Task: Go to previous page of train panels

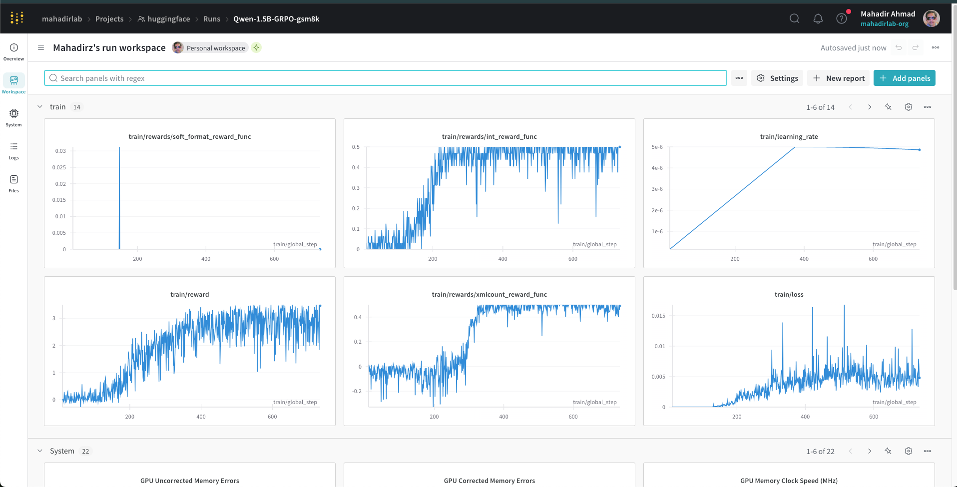Action: click(851, 107)
